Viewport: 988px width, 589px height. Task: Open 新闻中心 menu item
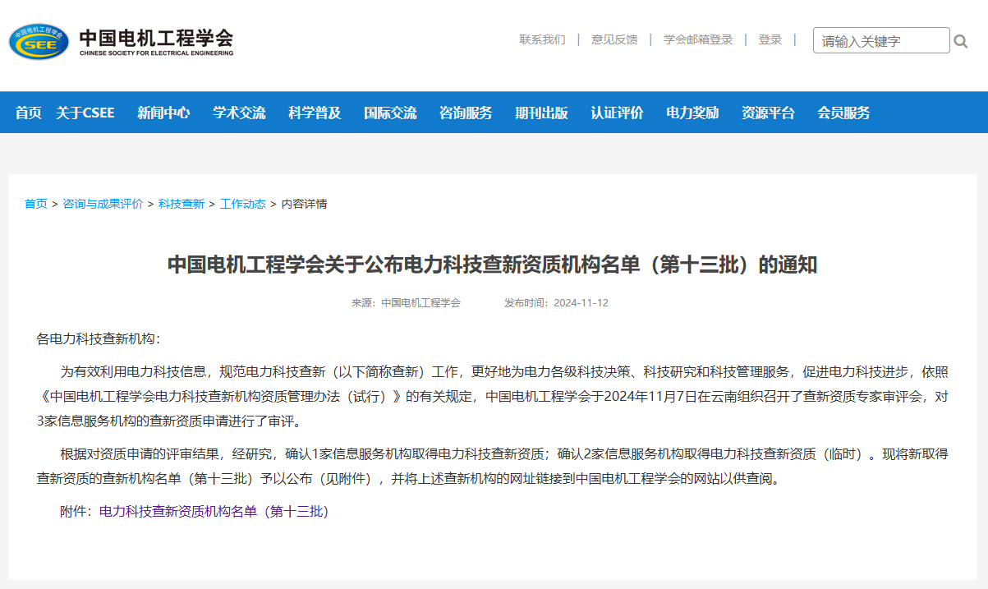[x=163, y=113]
